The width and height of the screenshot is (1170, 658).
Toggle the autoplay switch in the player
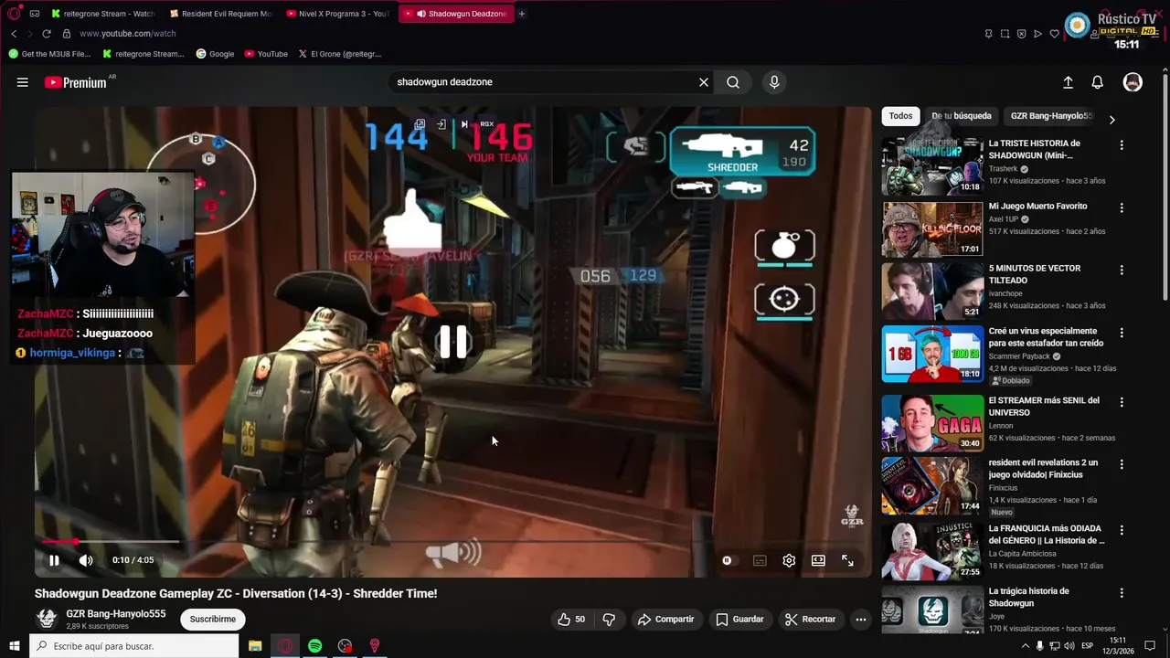pyautogui.click(x=727, y=560)
